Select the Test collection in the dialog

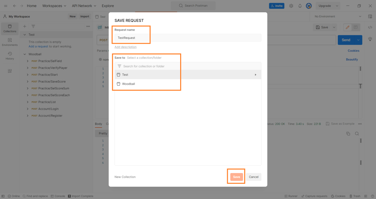pyautogui.click(x=188, y=75)
